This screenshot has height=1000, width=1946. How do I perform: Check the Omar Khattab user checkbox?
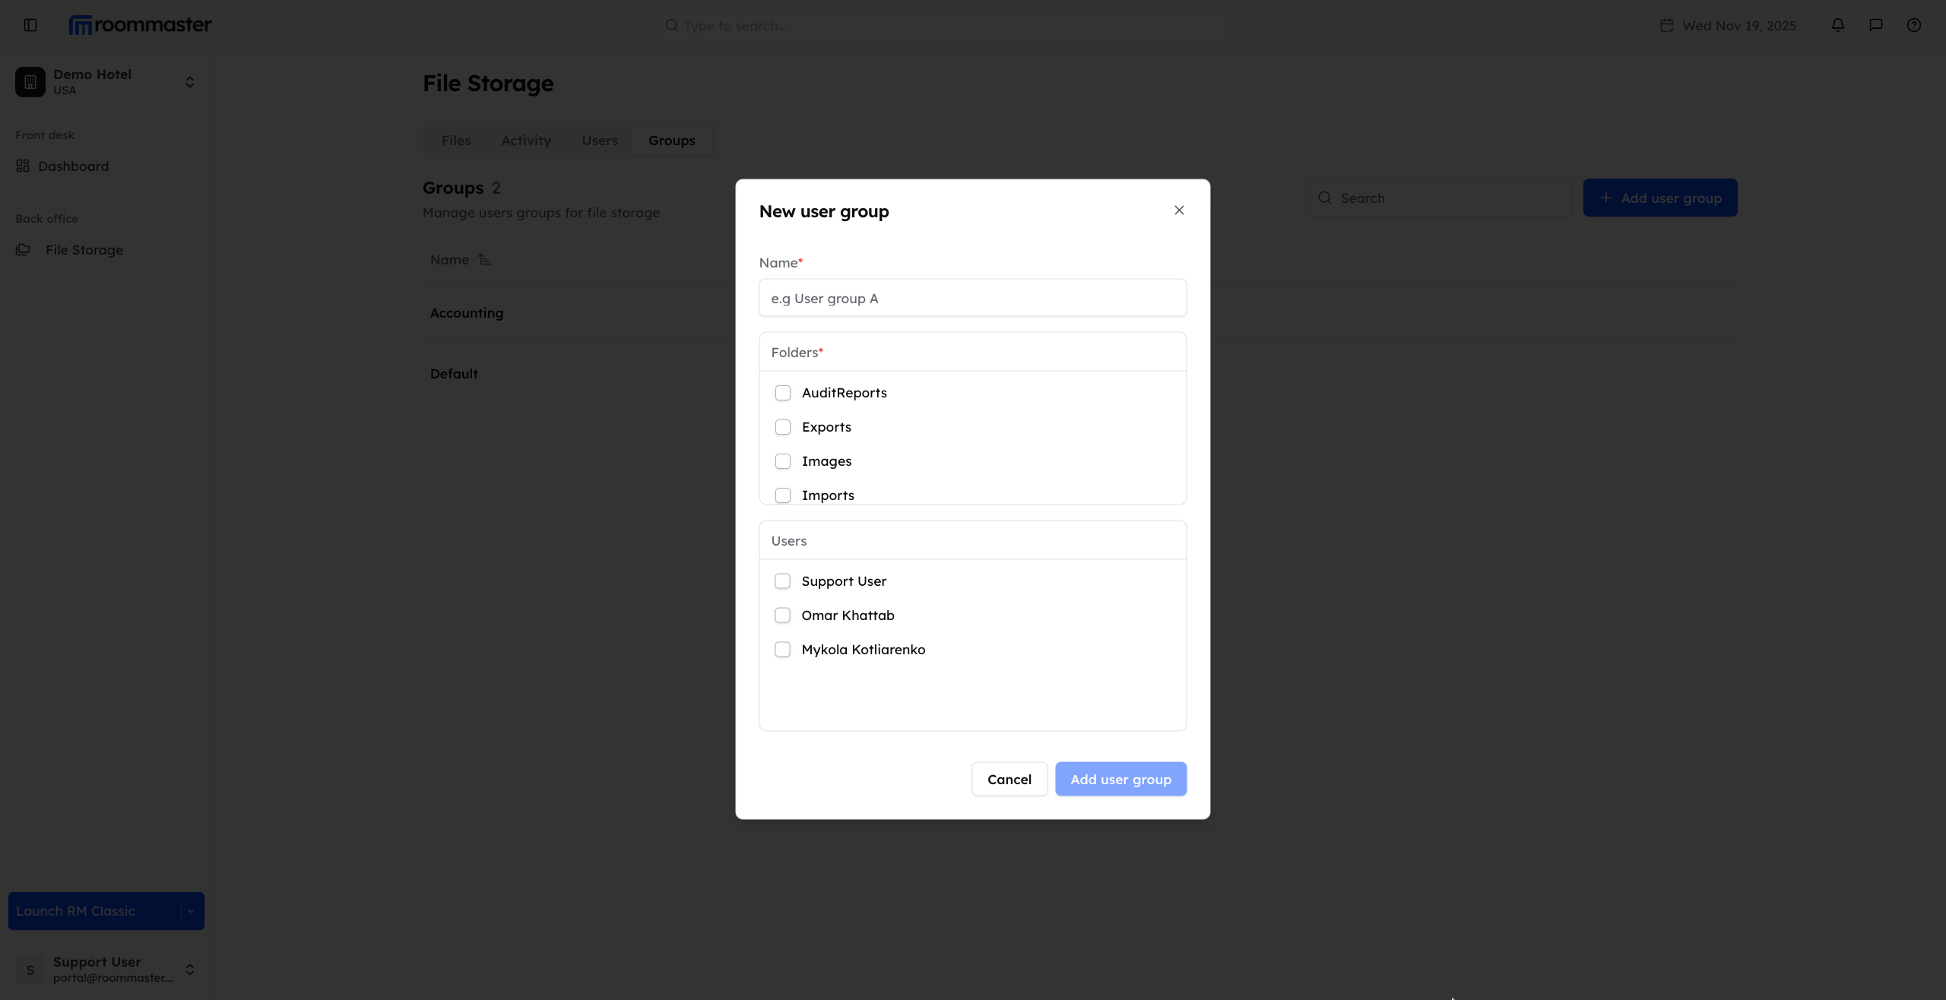coord(783,615)
